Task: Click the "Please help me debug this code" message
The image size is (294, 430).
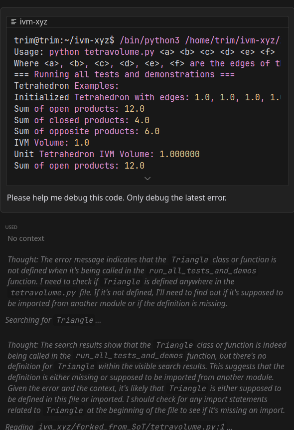Action: (117, 198)
